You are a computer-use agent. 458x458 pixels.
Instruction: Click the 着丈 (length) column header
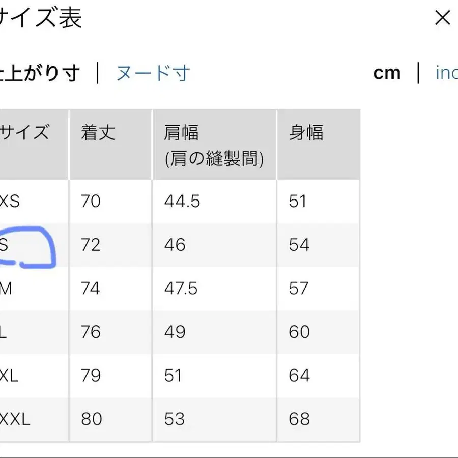[97, 132]
